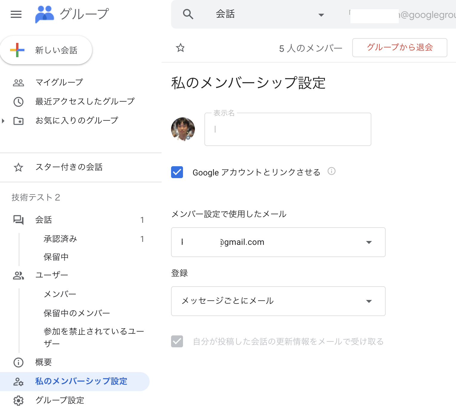456x420 pixels.
Task: Disable the Google アカウントとリンクさせる checkbox
Action: (x=177, y=172)
